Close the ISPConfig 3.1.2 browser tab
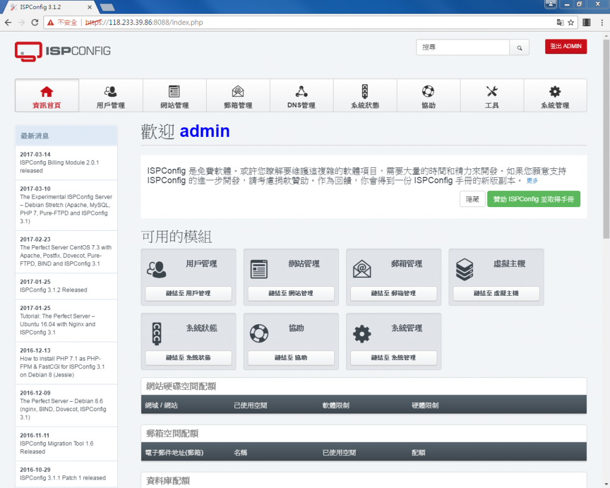The width and height of the screenshot is (610, 488). coord(89,7)
